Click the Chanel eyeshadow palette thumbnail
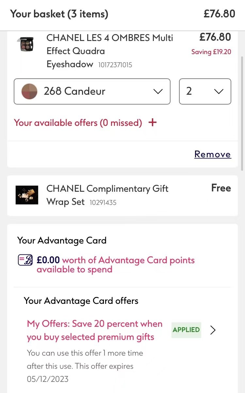This screenshot has width=245, height=393. click(25, 44)
